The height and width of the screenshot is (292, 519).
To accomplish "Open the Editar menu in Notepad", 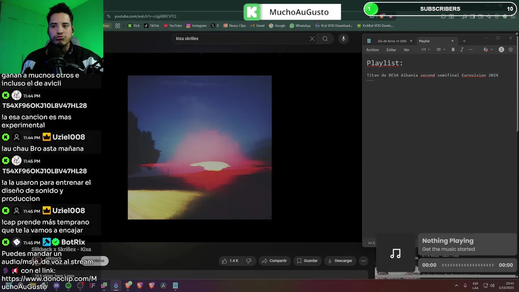I will [391, 49].
